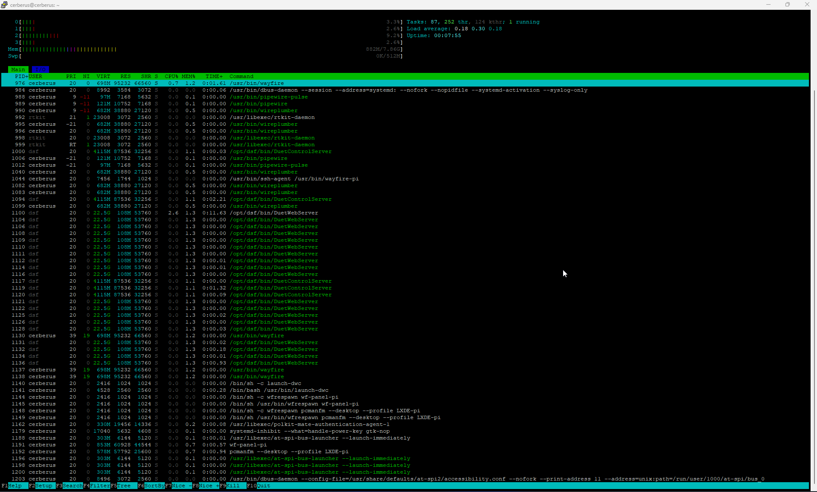Screen dimensions: 817x492
Task: Select PID 1148 wfrespawn pcmanfm row
Action: (x=405, y=411)
